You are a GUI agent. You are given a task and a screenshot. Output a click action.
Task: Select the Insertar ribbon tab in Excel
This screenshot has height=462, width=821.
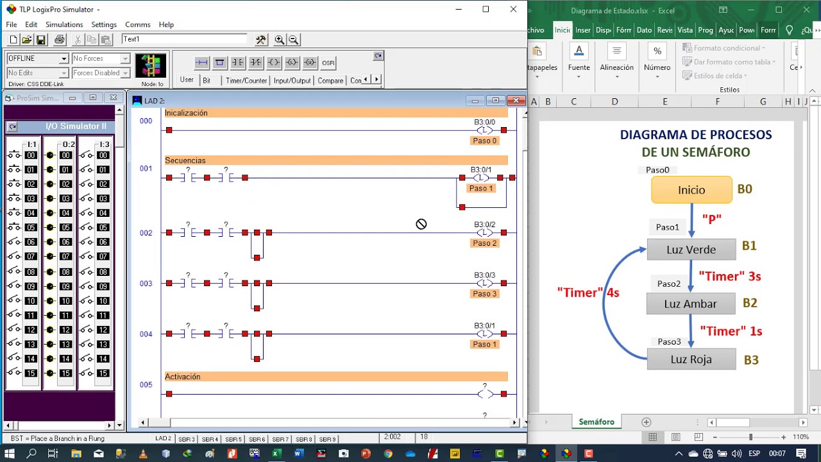click(x=583, y=30)
